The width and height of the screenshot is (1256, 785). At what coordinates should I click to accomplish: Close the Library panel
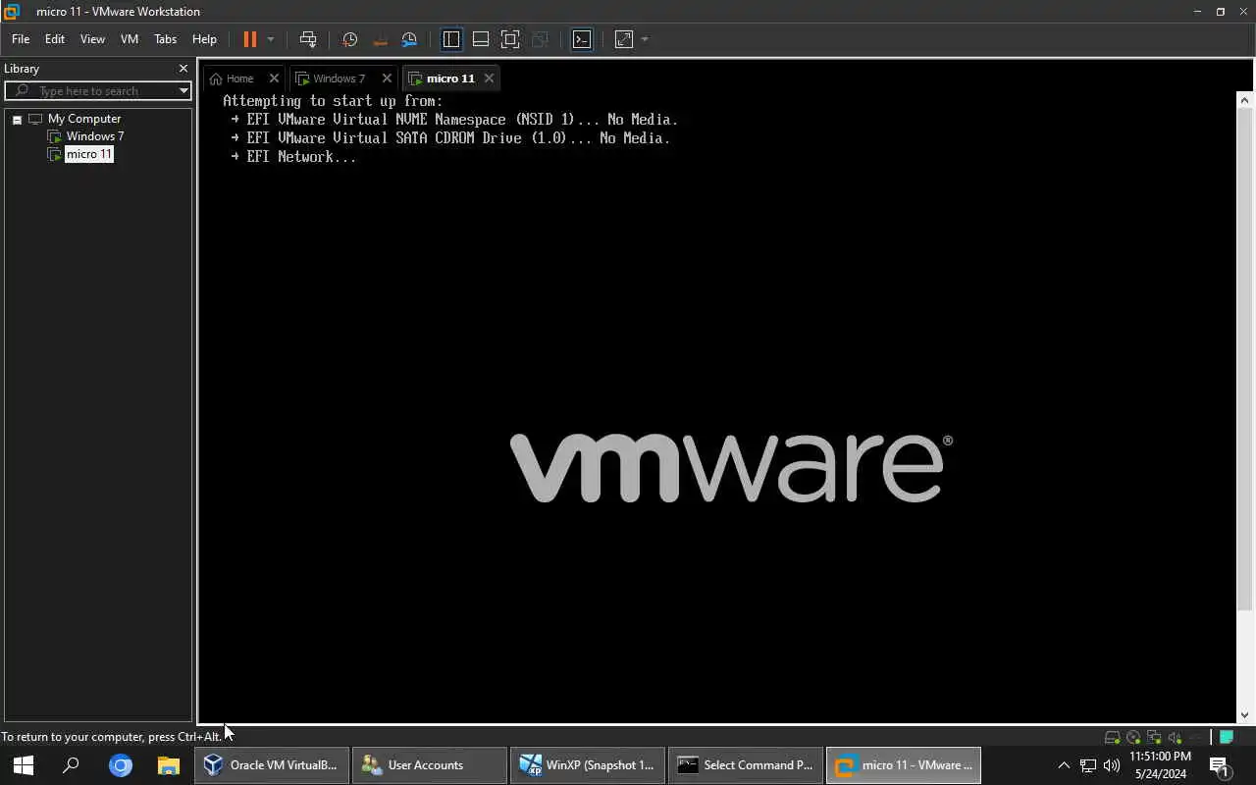tap(183, 69)
